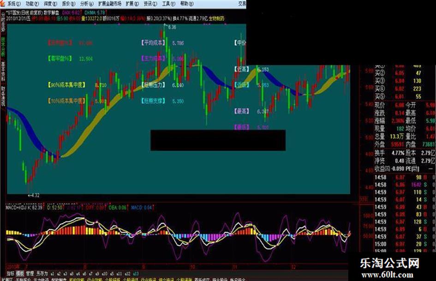This screenshot has height=281, width=436.
Task: Click the 生物制药 sector link
Action: (x=216, y=18)
